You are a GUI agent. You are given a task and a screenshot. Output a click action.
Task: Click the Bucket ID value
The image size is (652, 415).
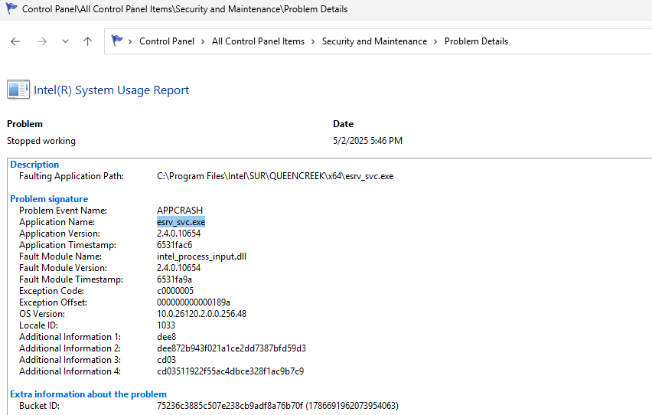click(x=278, y=405)
